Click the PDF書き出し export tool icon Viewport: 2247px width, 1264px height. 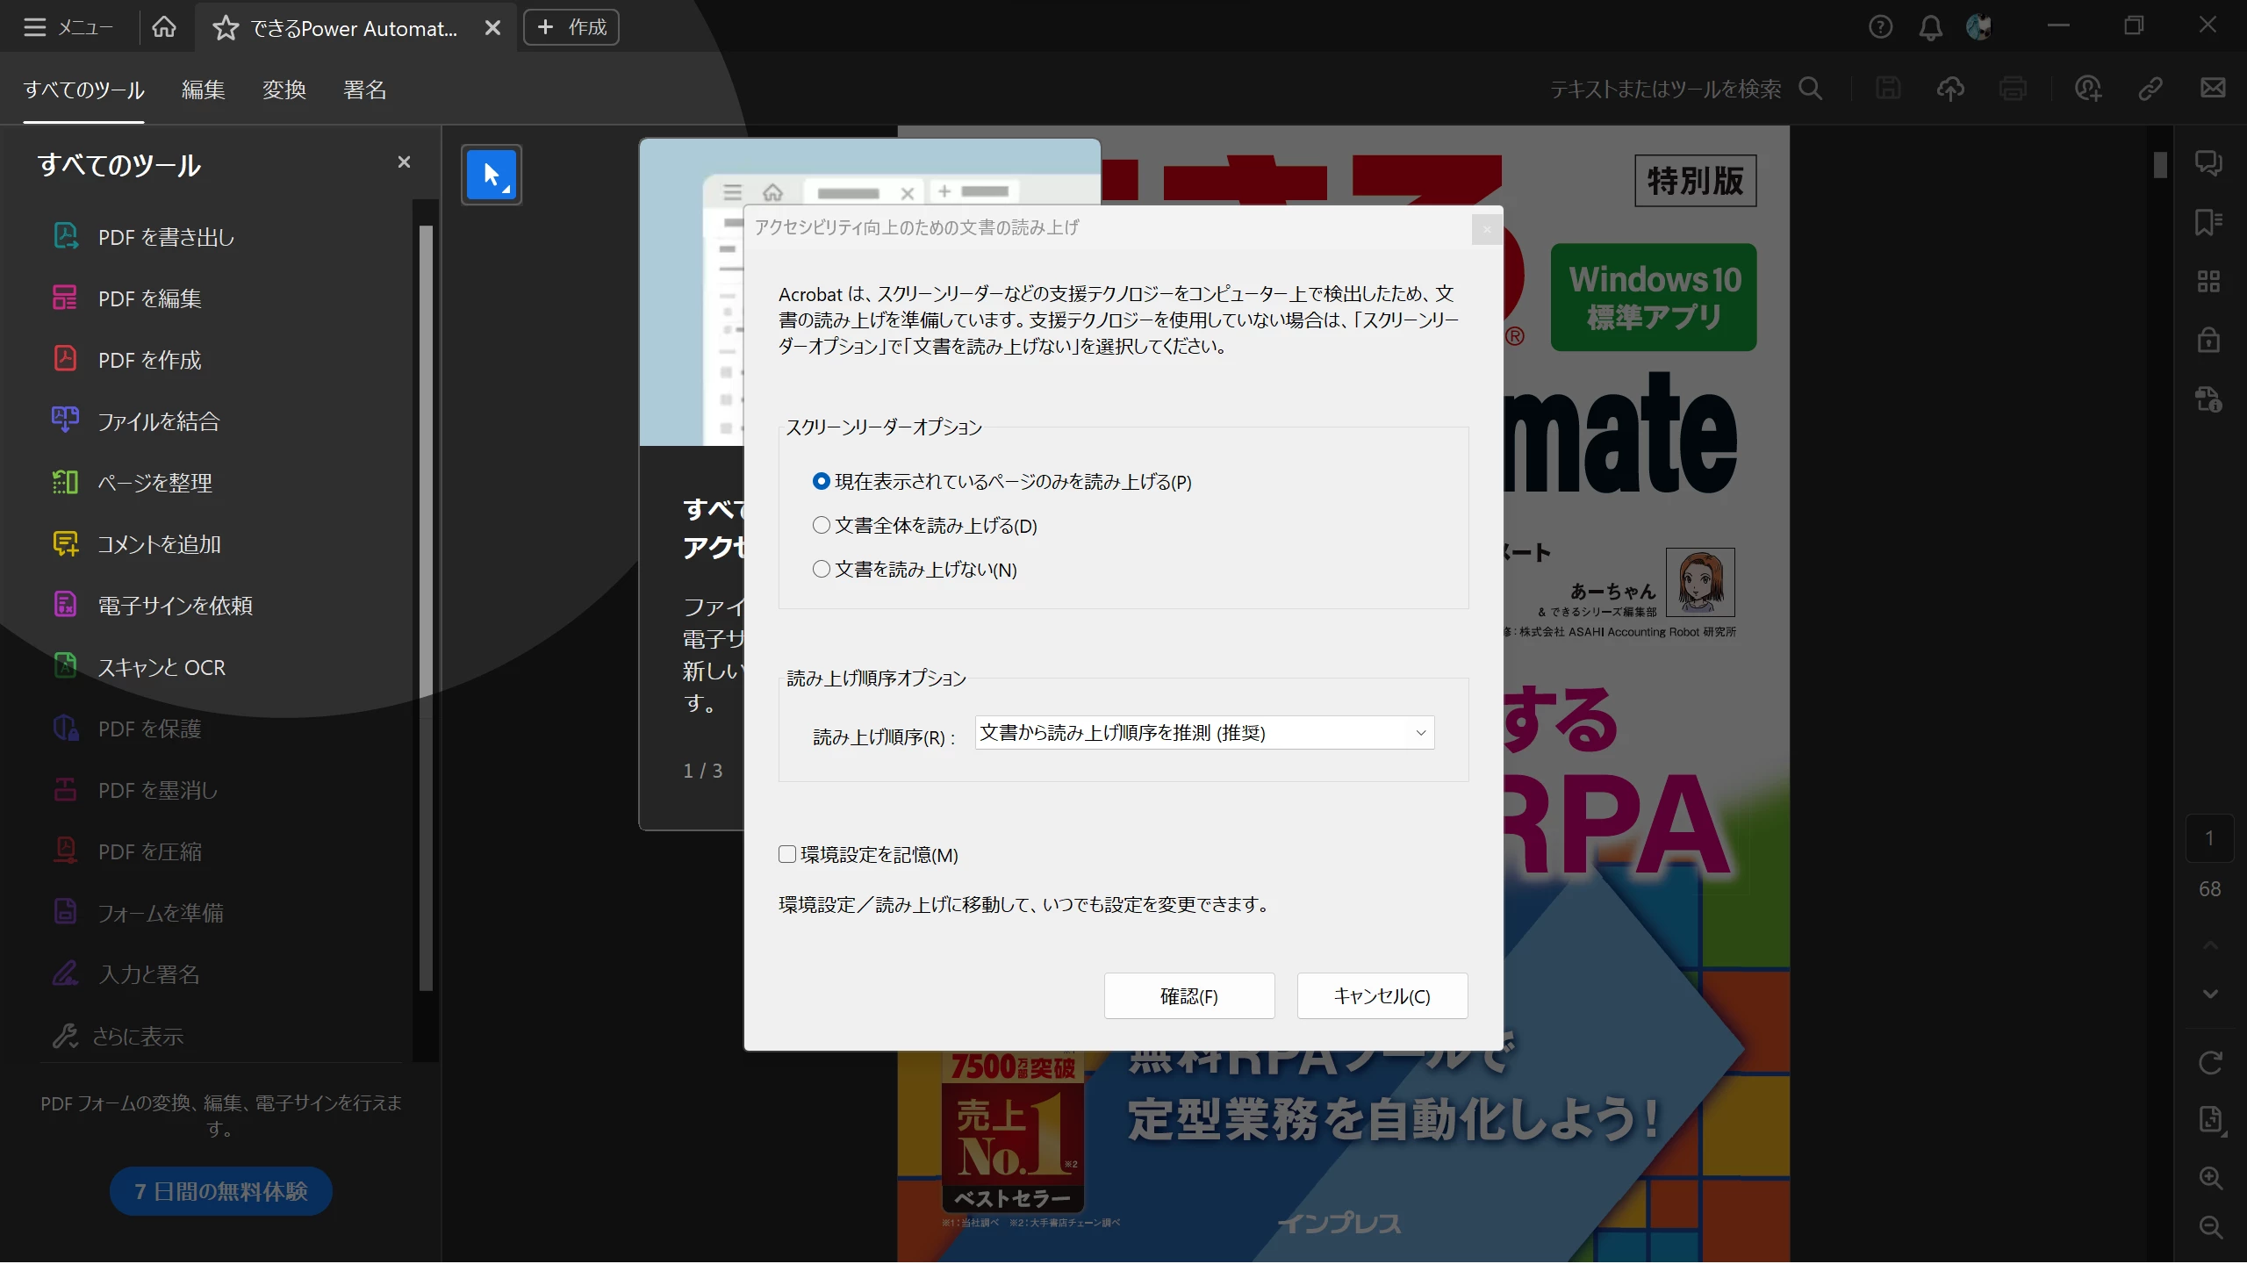66,236
